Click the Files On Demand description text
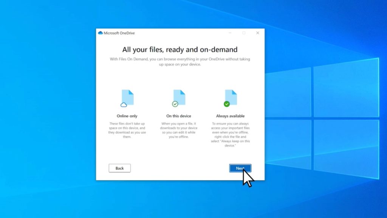This screenshot has height=218, width=387. [x=180, y=61]
